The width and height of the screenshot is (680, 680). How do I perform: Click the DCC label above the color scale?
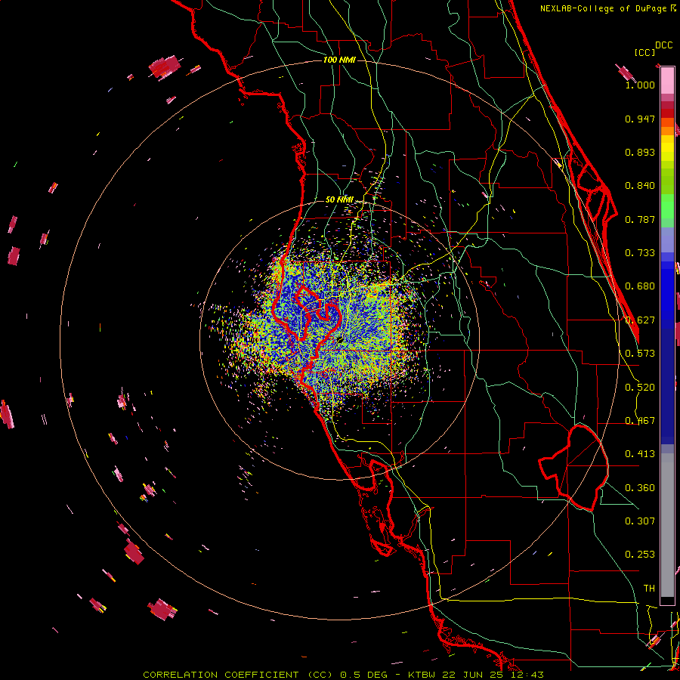[663, 45]
